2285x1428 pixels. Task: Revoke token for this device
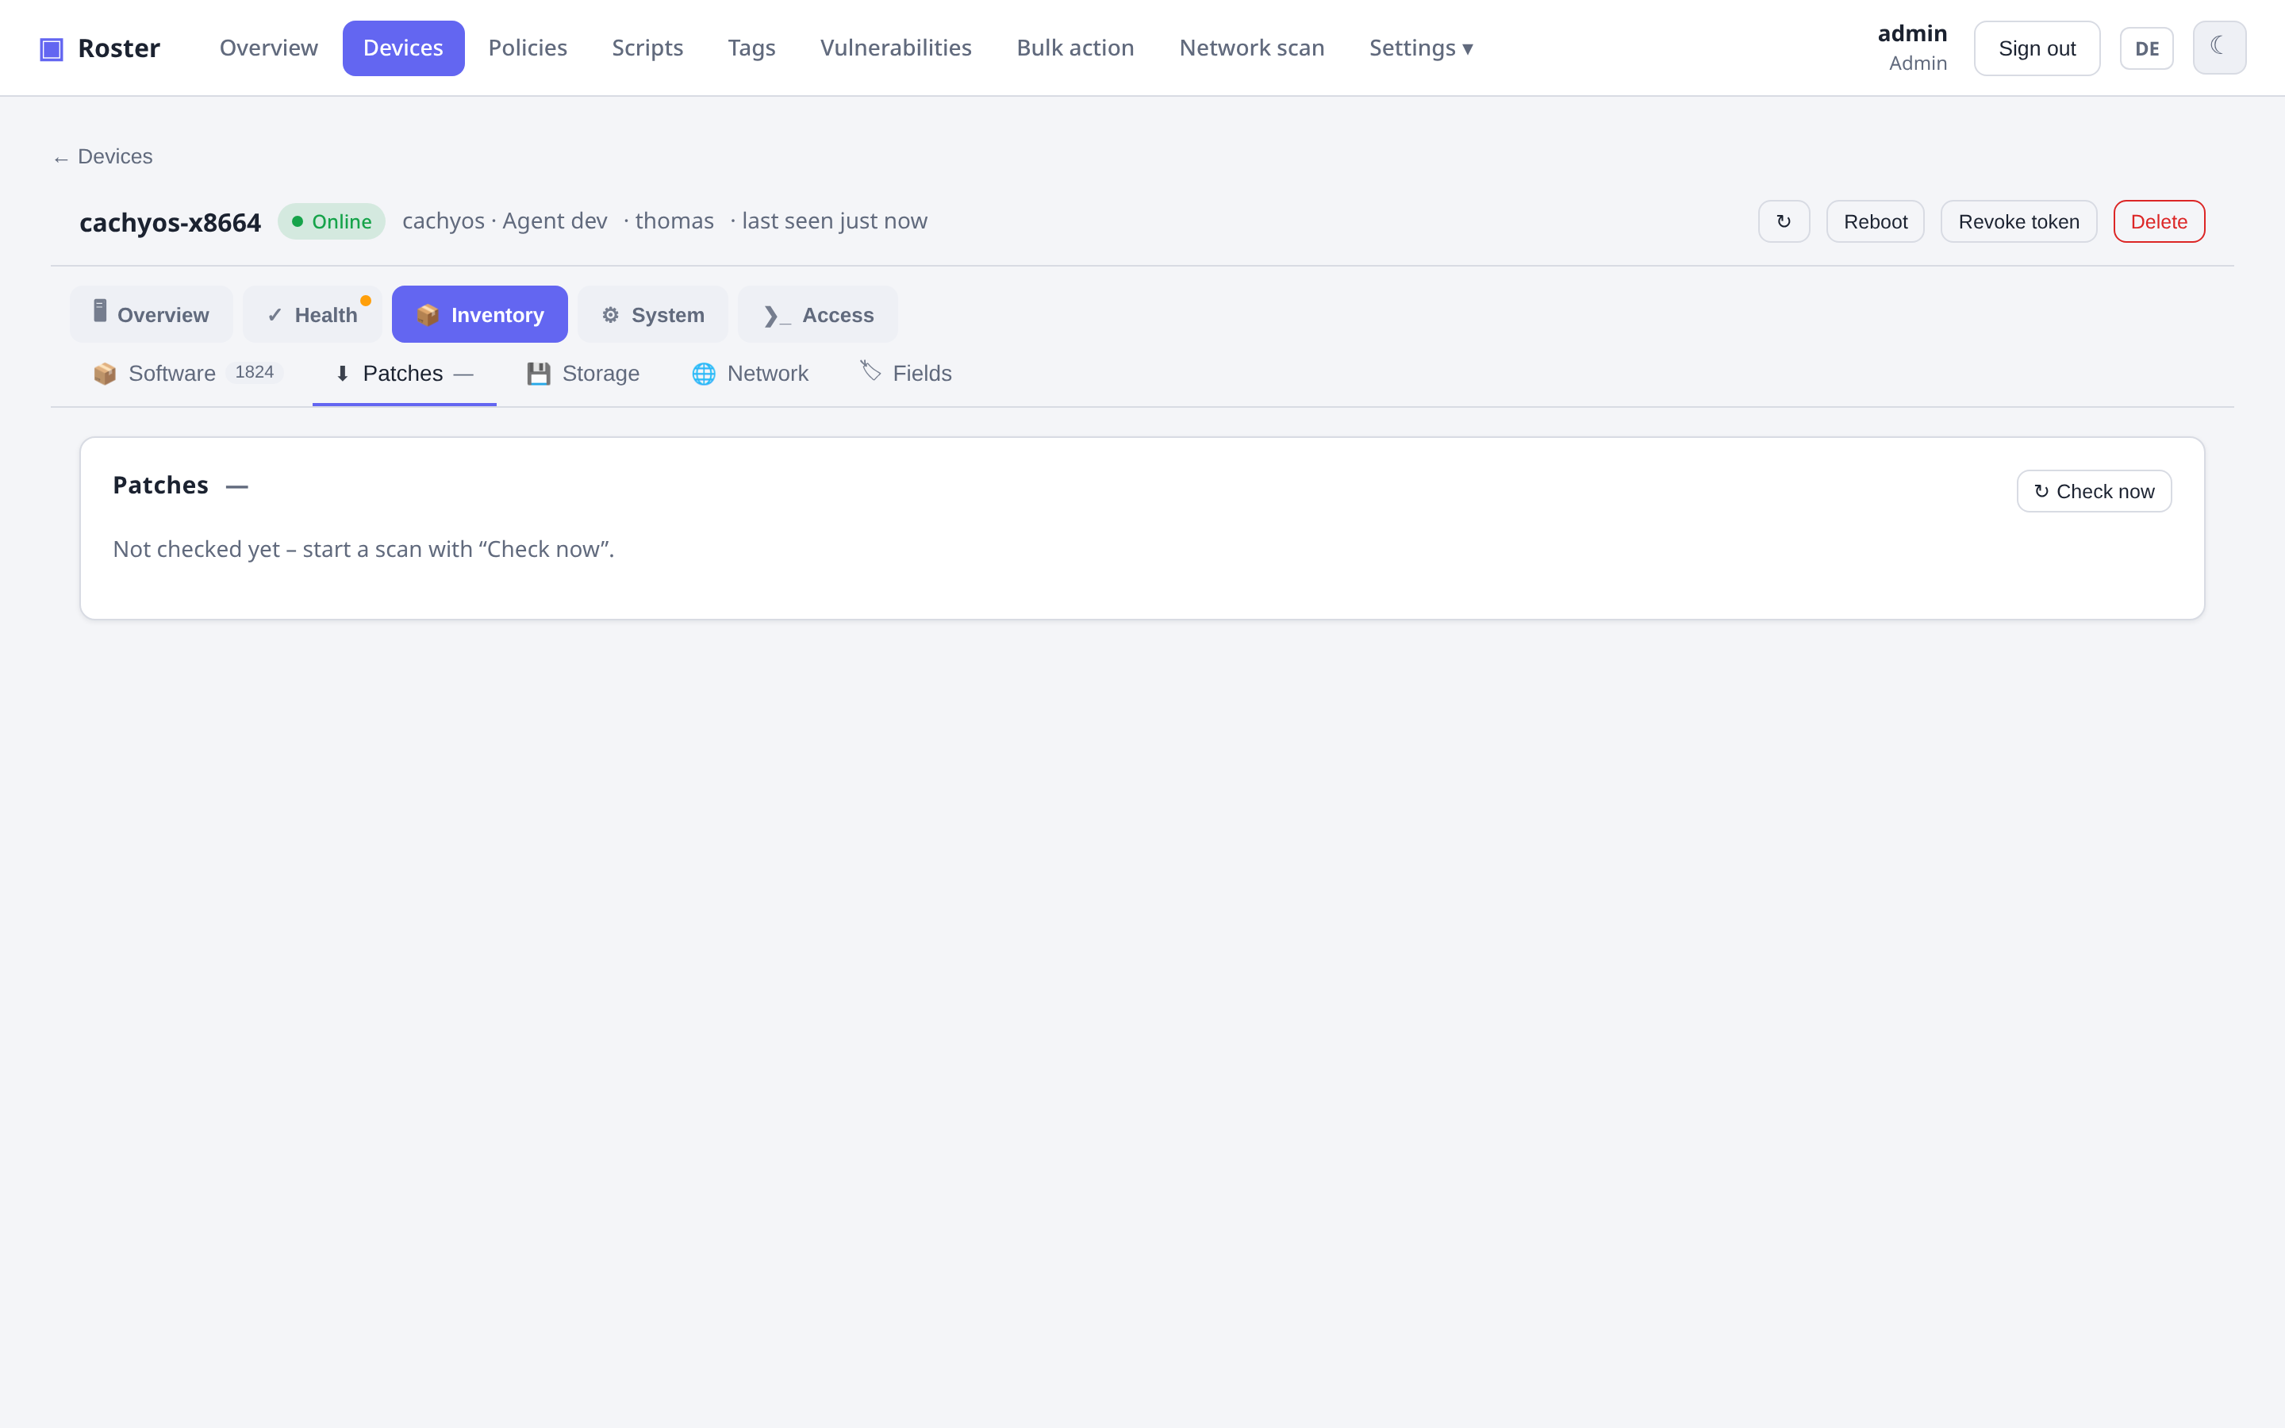point(2018,221)
